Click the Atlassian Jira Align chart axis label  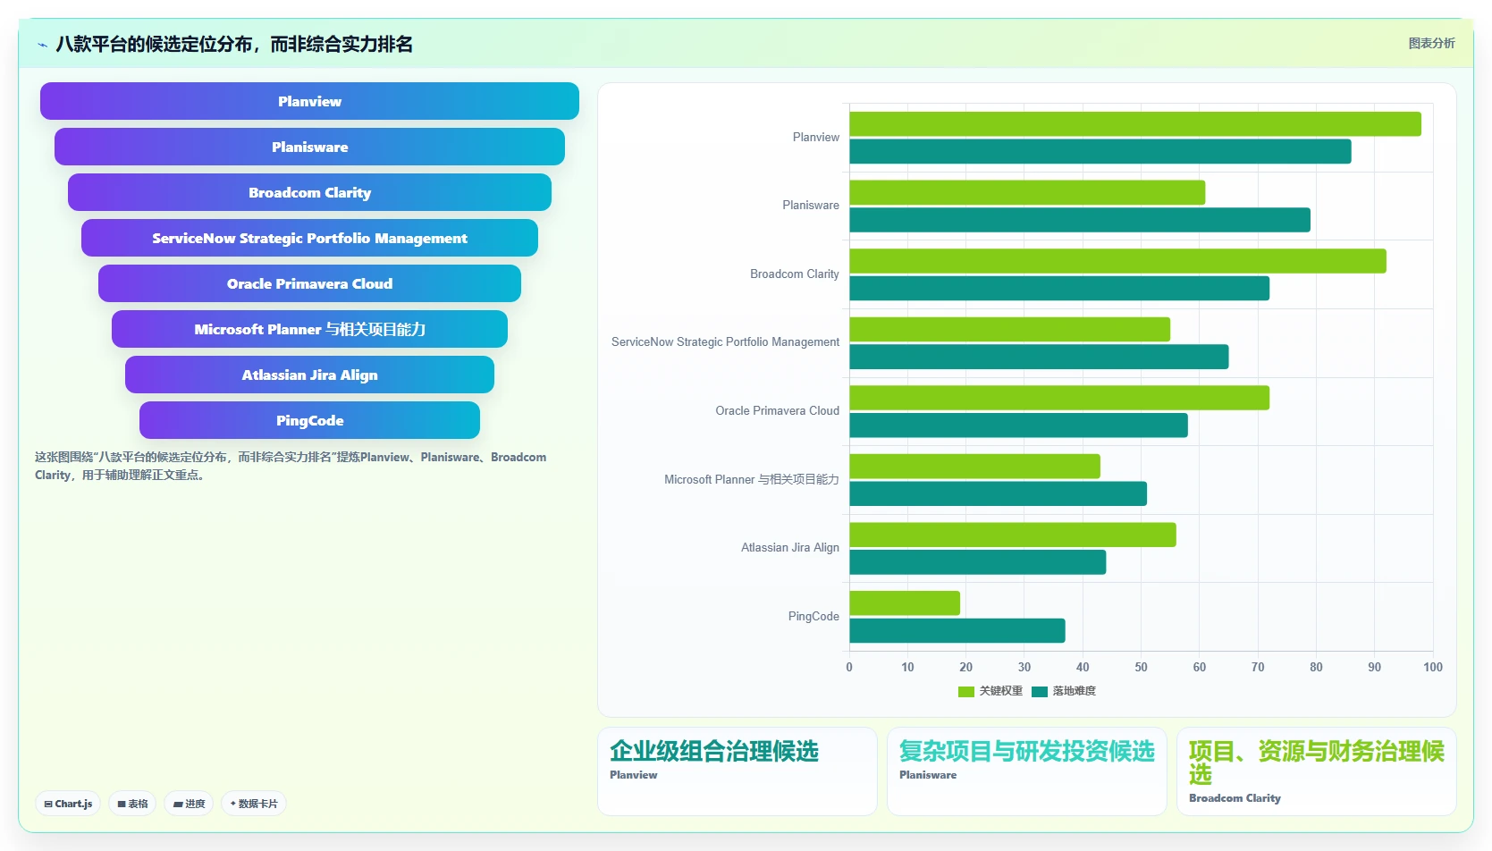click(x=790, y=547)
